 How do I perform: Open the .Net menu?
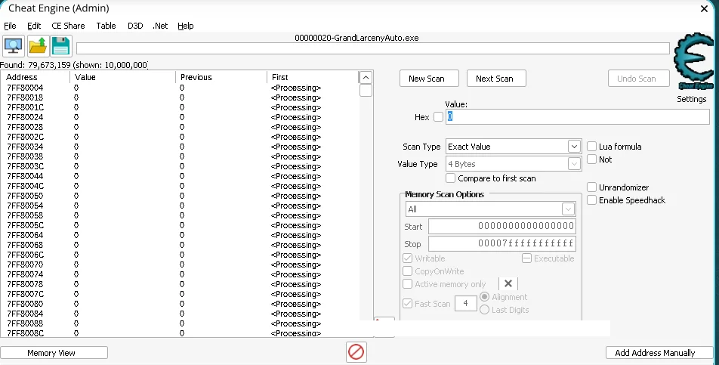pyautogui.click(x=160, y=26)
